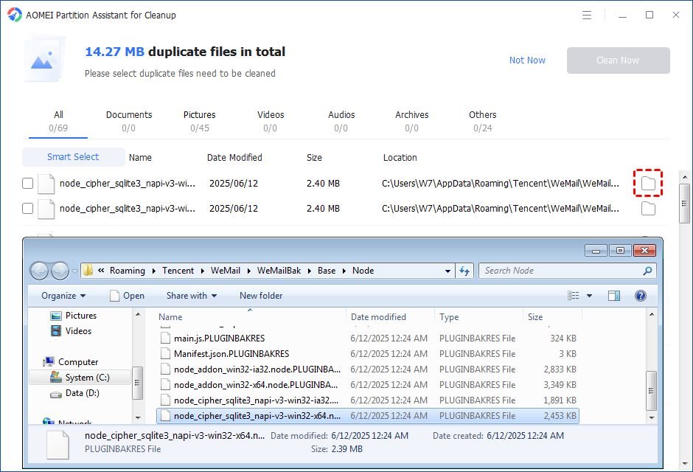Image resolution: width=693 pixels, height=472 pixels.
Task: Check the second node_cipher_sqlite3 duplicate checkbox
Action: [27, 209]
